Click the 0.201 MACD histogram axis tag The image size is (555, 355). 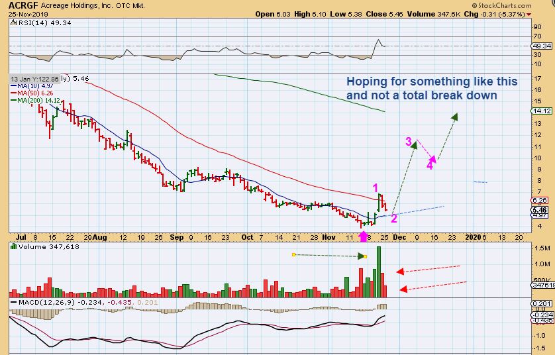coord(542,304)
